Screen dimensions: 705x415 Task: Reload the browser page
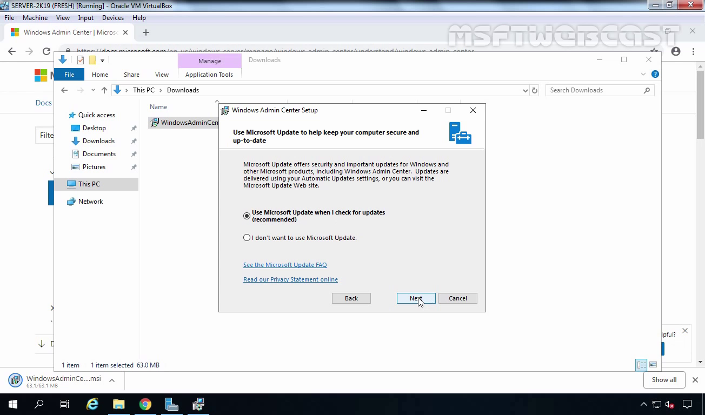pyautogui.click(x=46, y=51)
